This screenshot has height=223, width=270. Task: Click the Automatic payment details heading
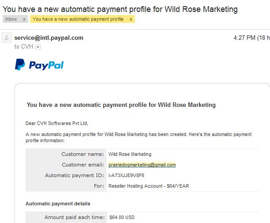coord(58,204)
